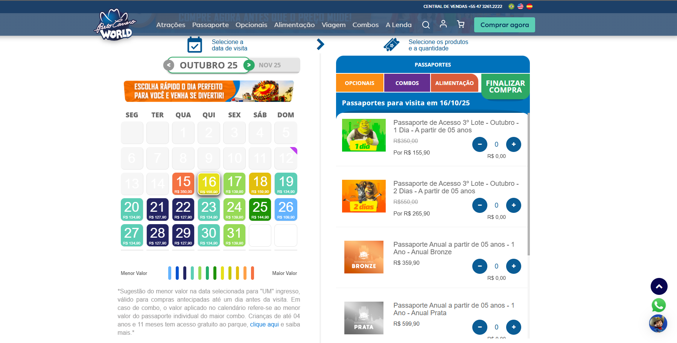Switch to the Combos tab
677x343 pixels.
(407, 83)
